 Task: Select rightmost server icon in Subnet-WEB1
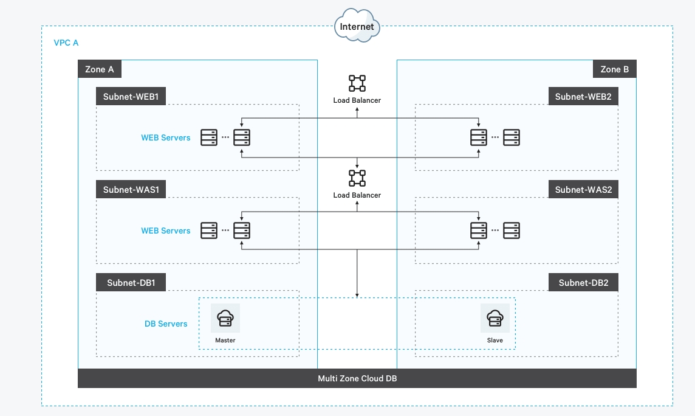[x=242, y=137]
